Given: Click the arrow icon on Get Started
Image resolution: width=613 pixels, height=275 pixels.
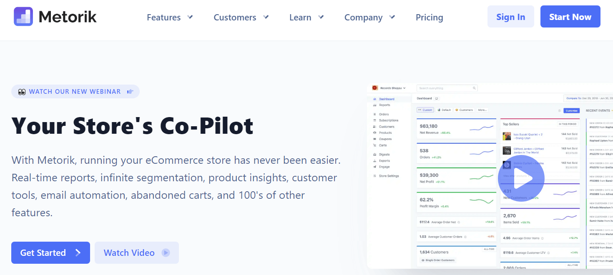Looking at the screenshot, I should [x=78, y=252].
